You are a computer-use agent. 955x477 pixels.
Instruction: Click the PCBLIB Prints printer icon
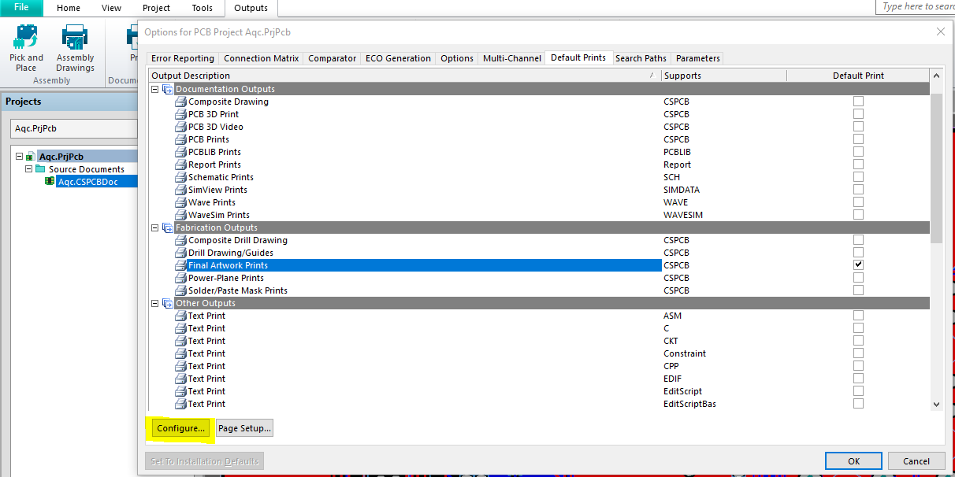[x=181, y=152]
